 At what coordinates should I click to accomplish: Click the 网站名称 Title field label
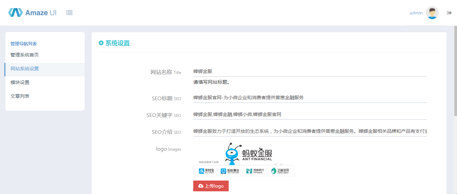pyautogui.click(x=166, y=72)
